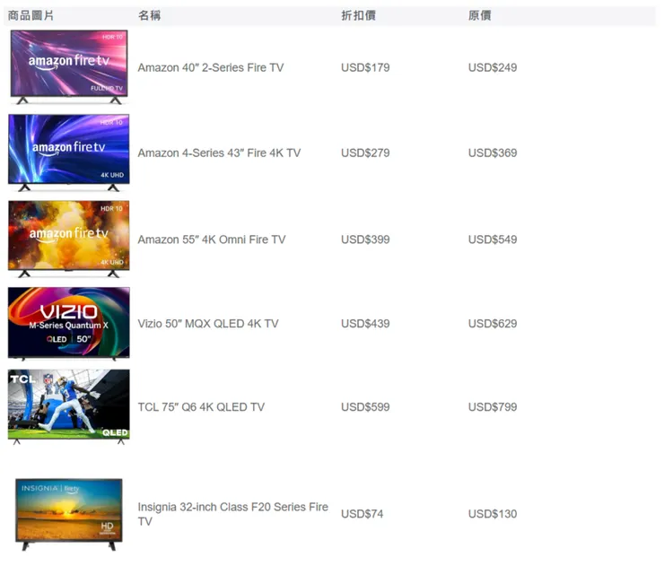Select product name Vizio 50" MQX QLED 4K TV

click(208, 324)
